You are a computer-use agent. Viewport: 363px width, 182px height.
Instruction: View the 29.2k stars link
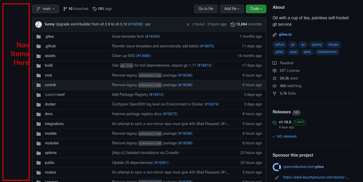point(285,78)
